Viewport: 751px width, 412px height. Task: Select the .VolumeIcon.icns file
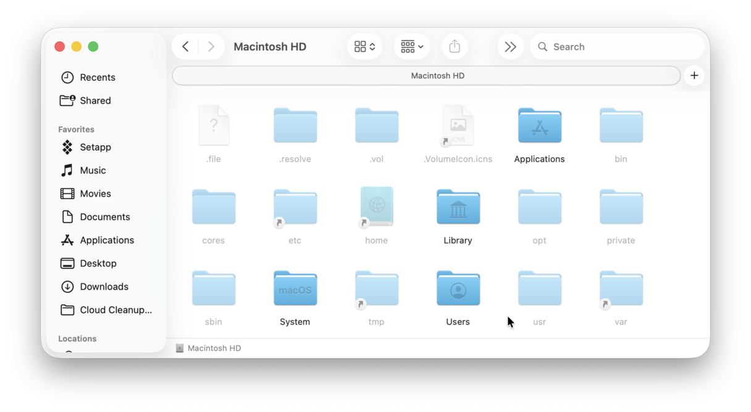(x=458, y=125)
